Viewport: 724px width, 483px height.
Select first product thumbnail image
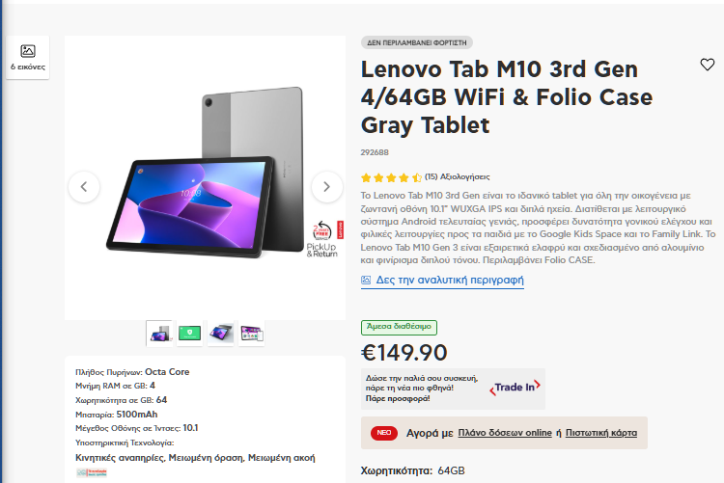click(159, 333)
